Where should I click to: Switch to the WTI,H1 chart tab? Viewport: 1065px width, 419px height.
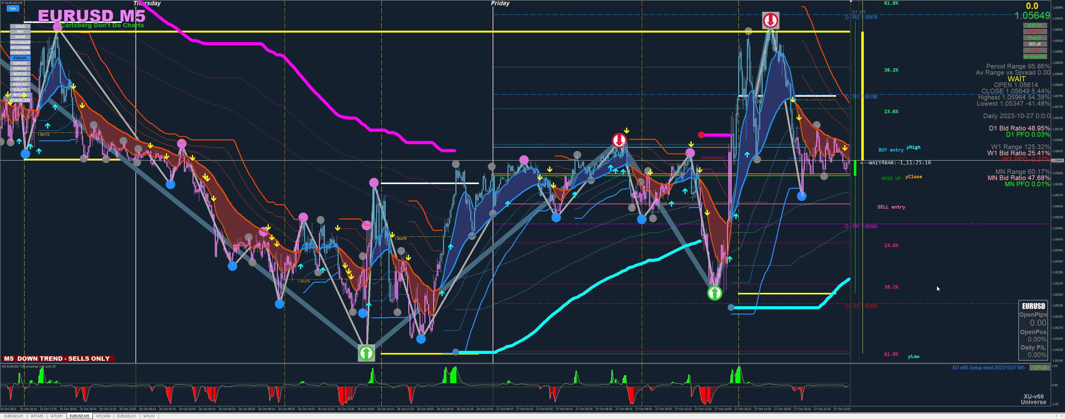coord(149,416)
